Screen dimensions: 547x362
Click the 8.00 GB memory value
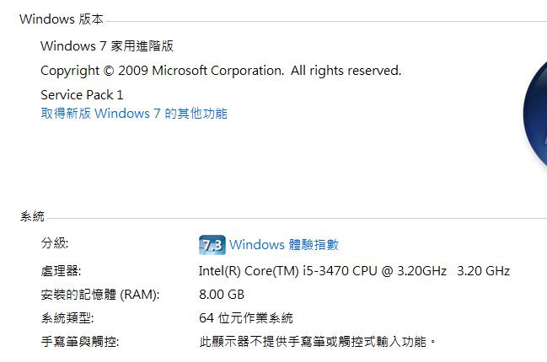tap(221, 295)
